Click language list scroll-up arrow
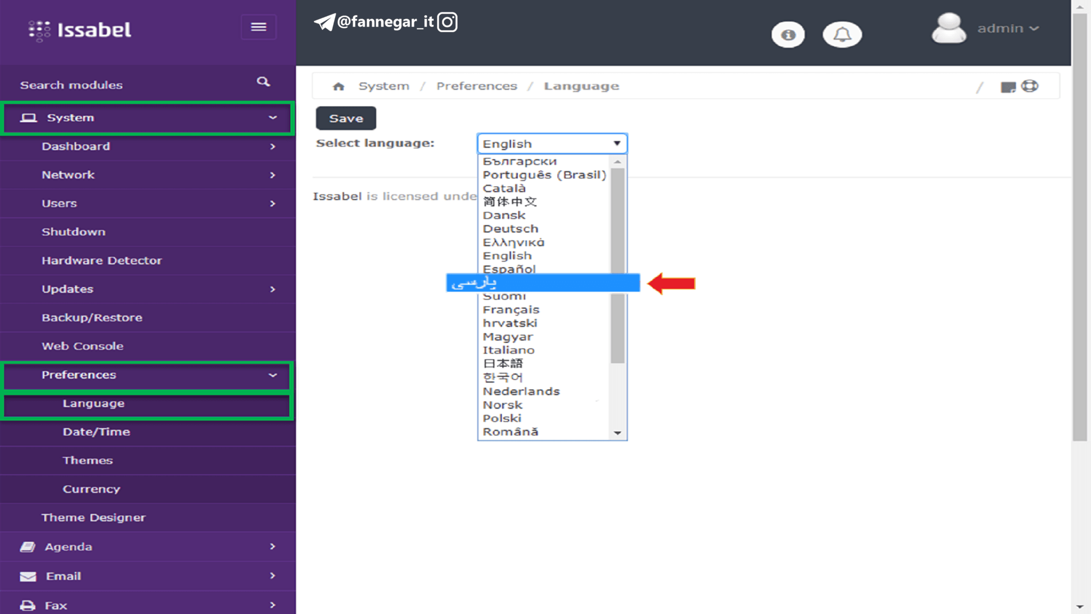This screenshot has width=1091, height=614. [x=618, y=162]
